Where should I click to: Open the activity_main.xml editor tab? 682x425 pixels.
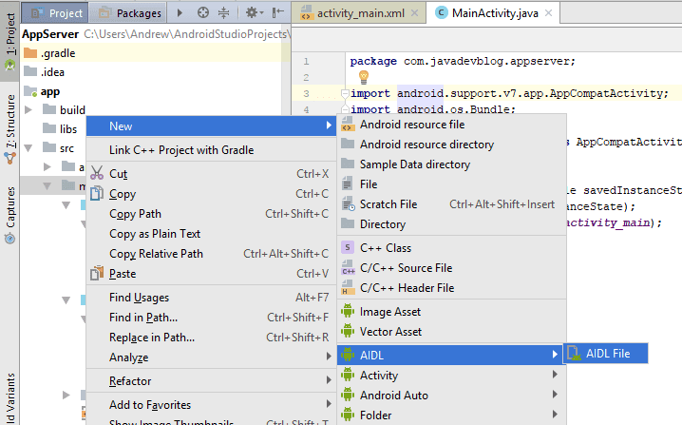[x=360, y=13]
